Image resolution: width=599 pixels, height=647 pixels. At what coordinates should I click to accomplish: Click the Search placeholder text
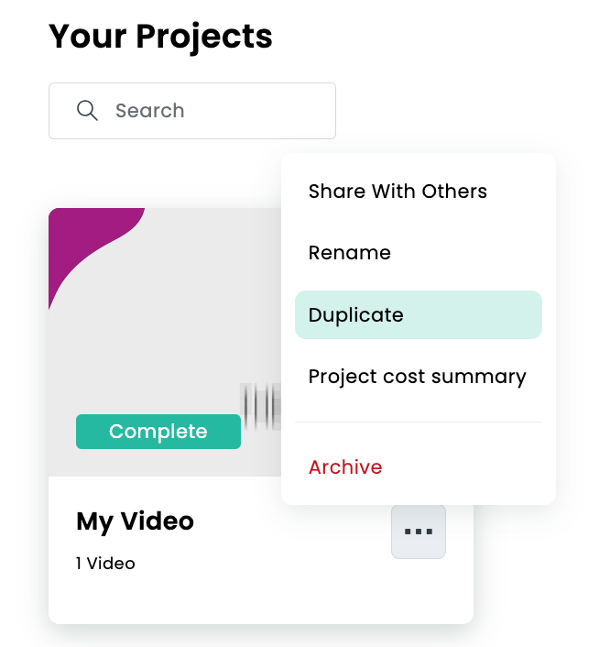[x=149, y=111]
